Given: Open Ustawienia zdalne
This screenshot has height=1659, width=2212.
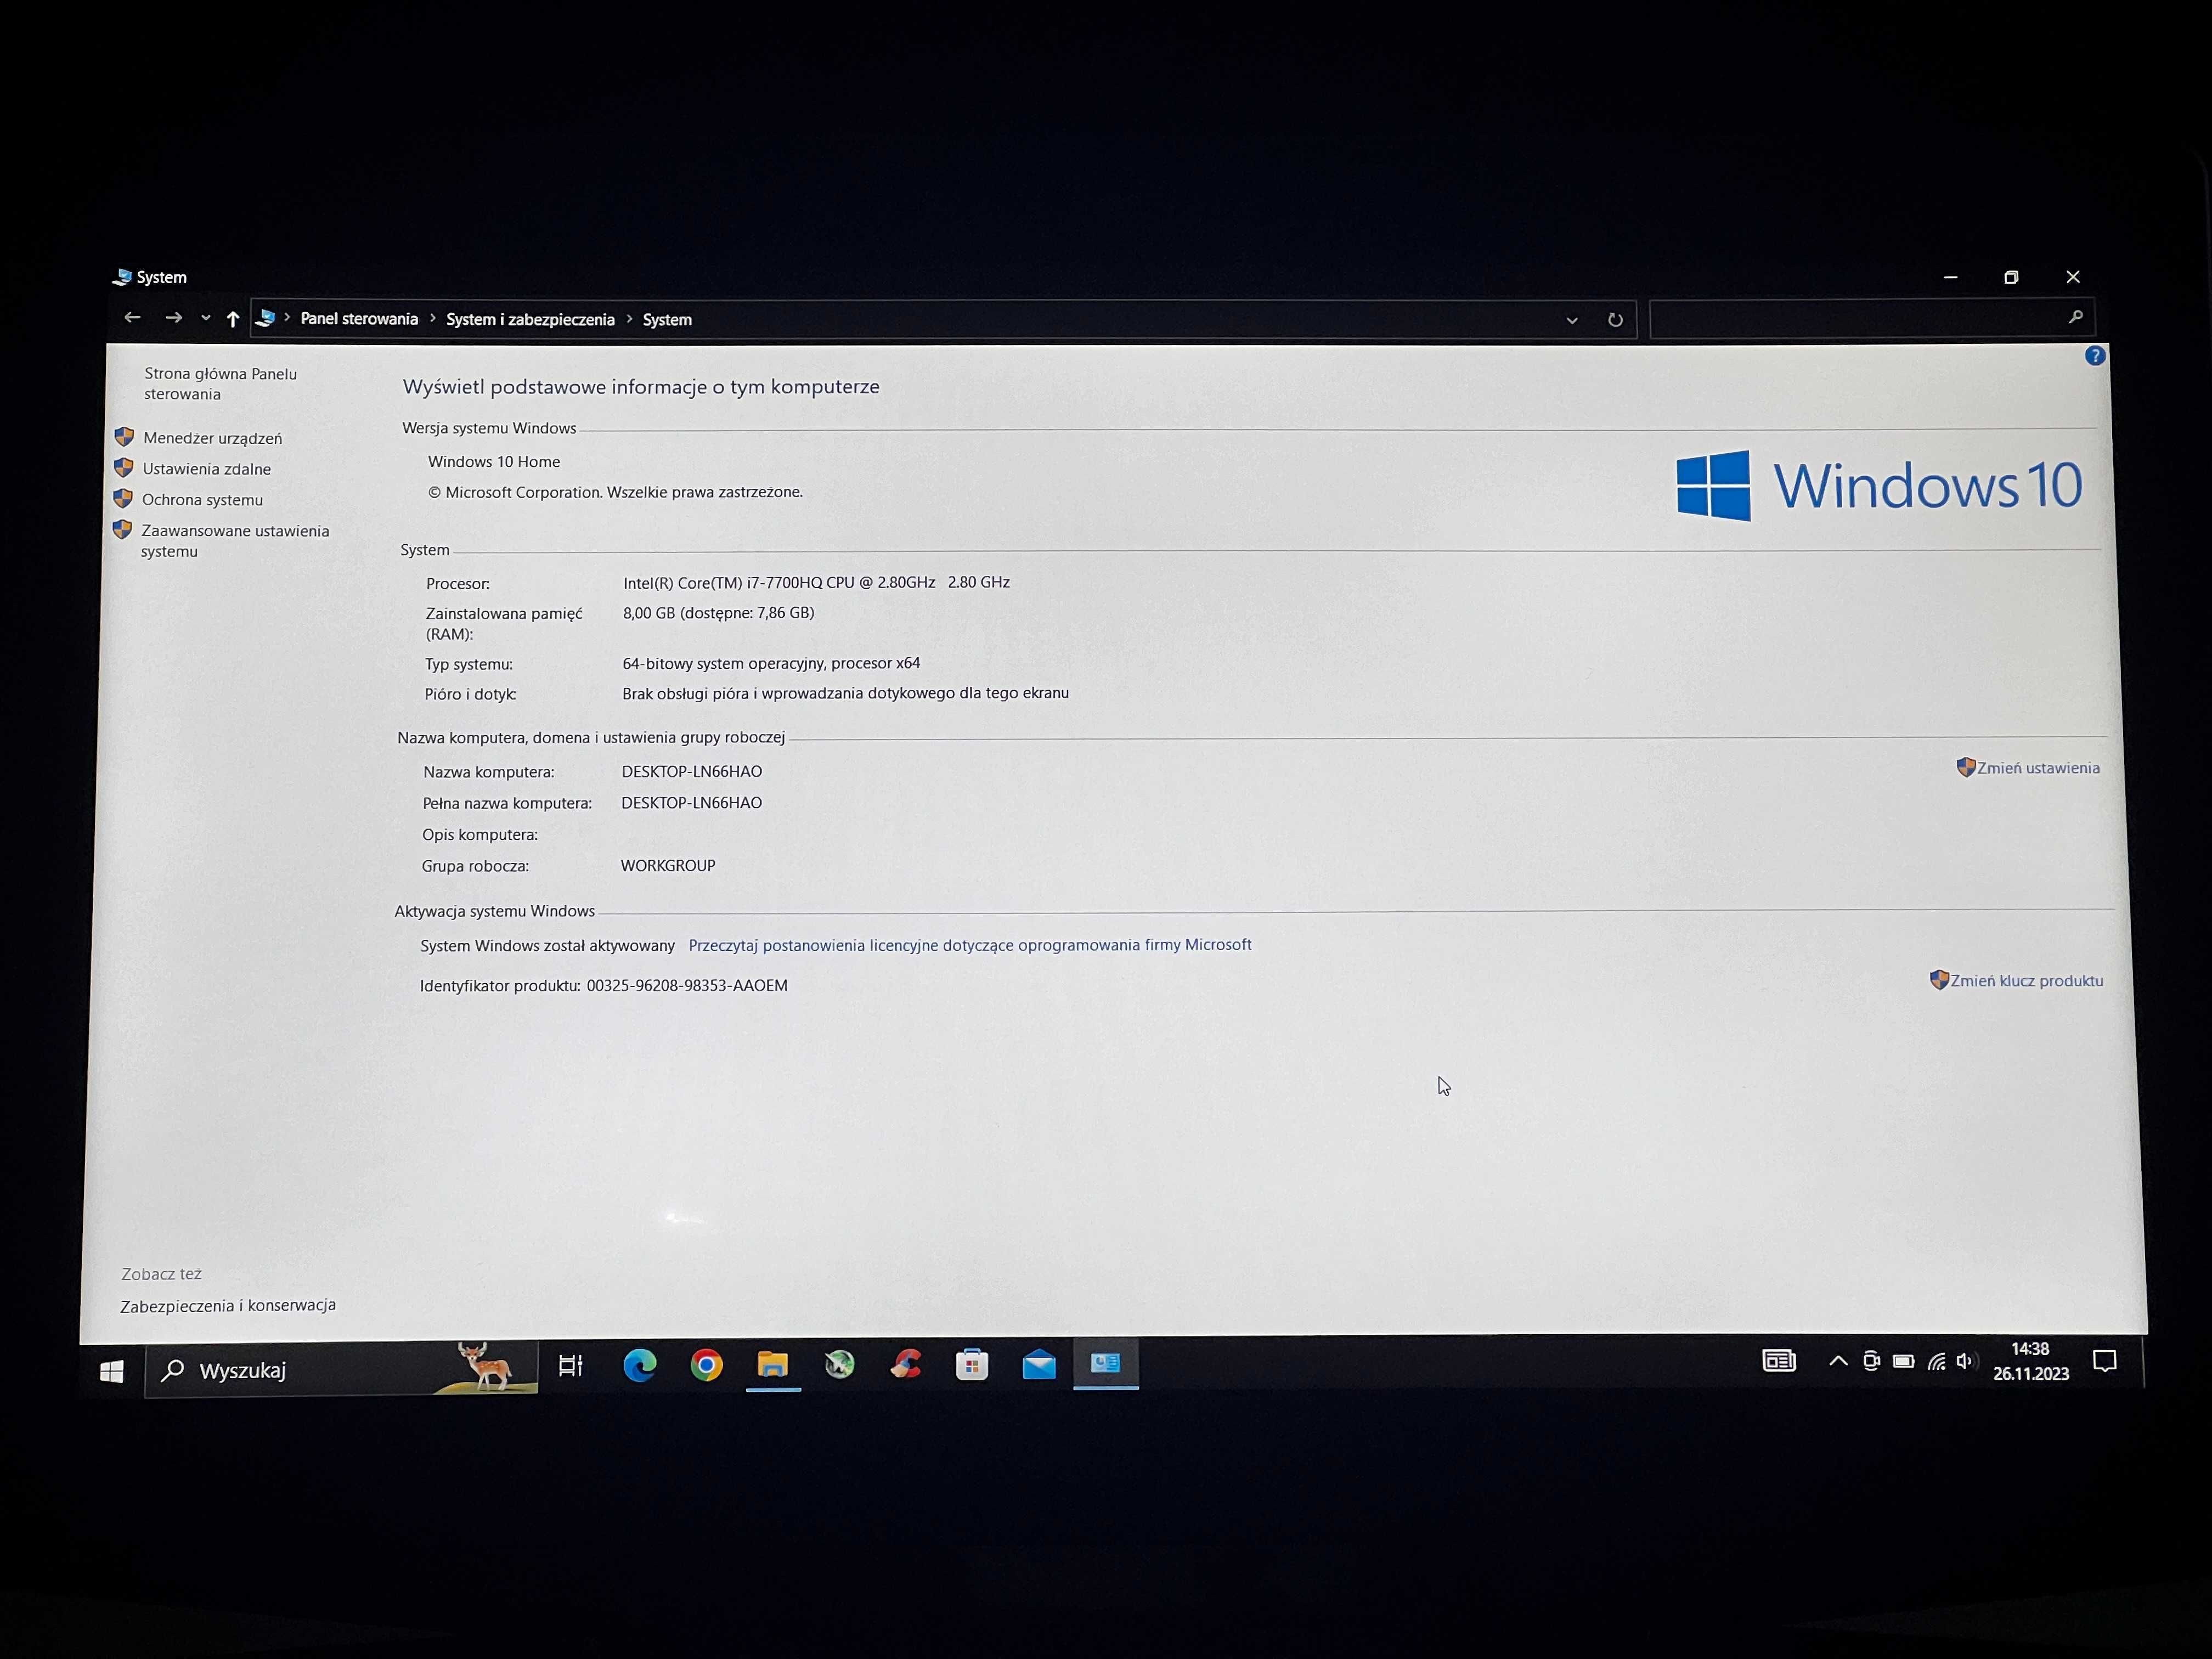Looking at the screenshot, I should click(206, 469).
